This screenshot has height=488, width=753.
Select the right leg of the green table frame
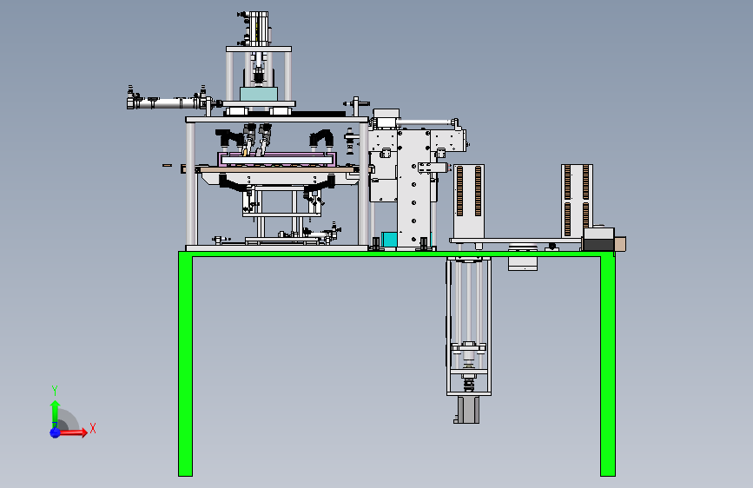point(608,365)
